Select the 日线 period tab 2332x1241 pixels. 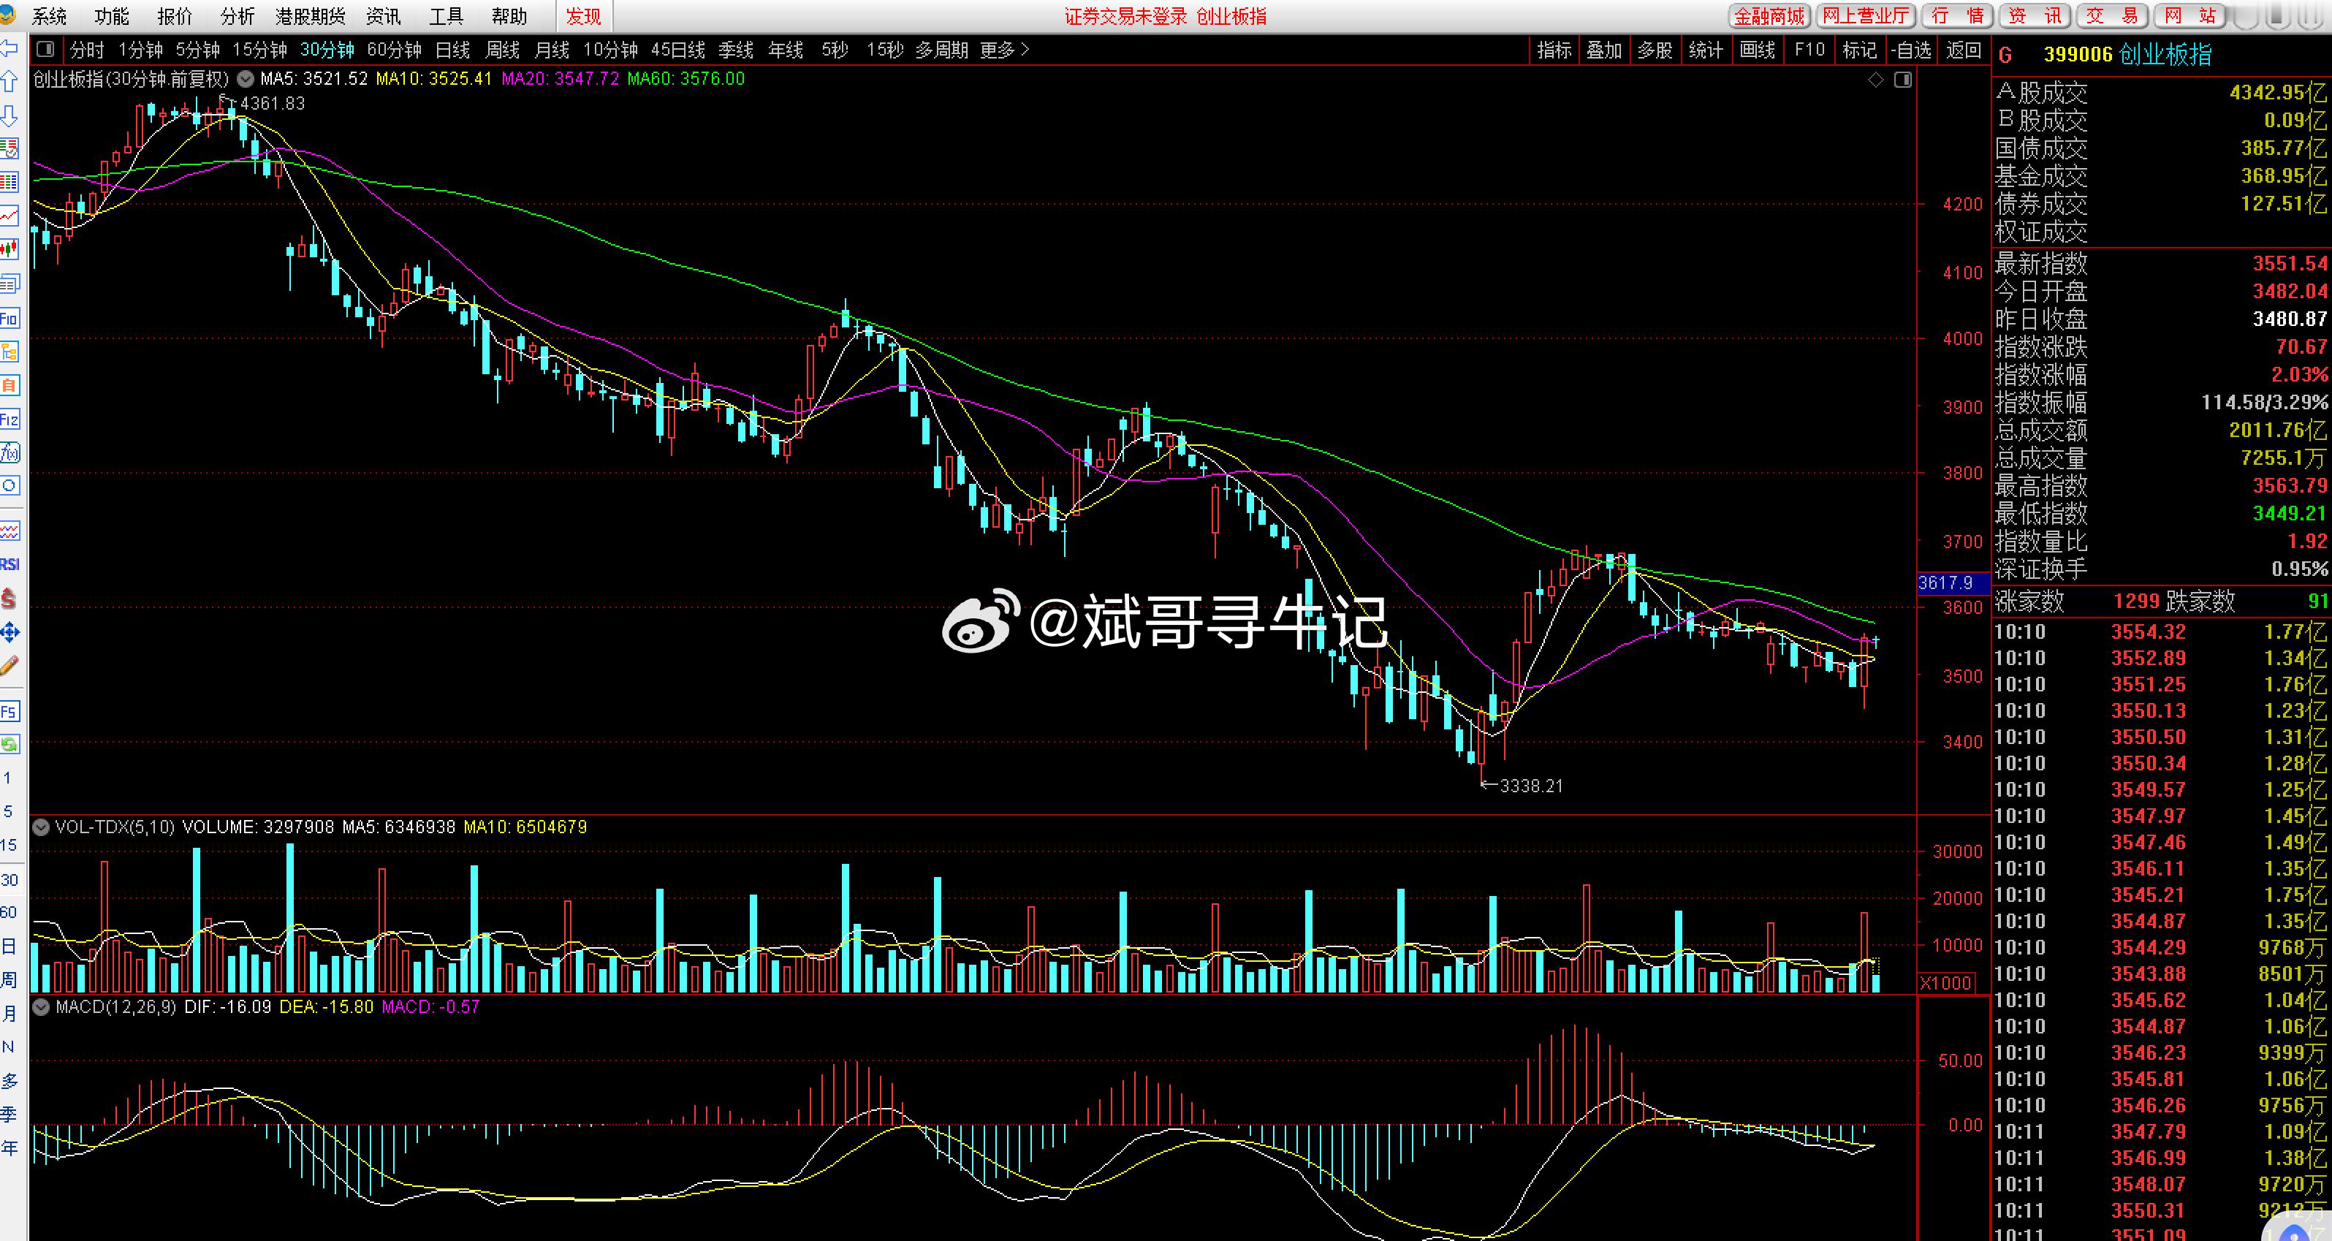[x=452, y=50]
